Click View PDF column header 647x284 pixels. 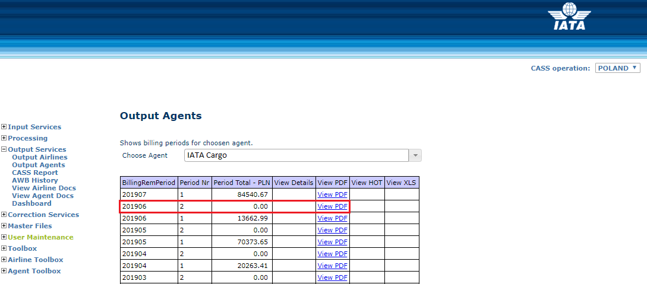(x=333, y=183)
